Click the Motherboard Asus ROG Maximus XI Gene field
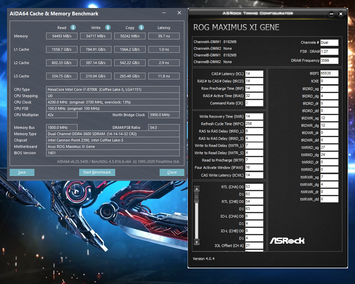Viewport: 355px width, 284px height. 113,147
